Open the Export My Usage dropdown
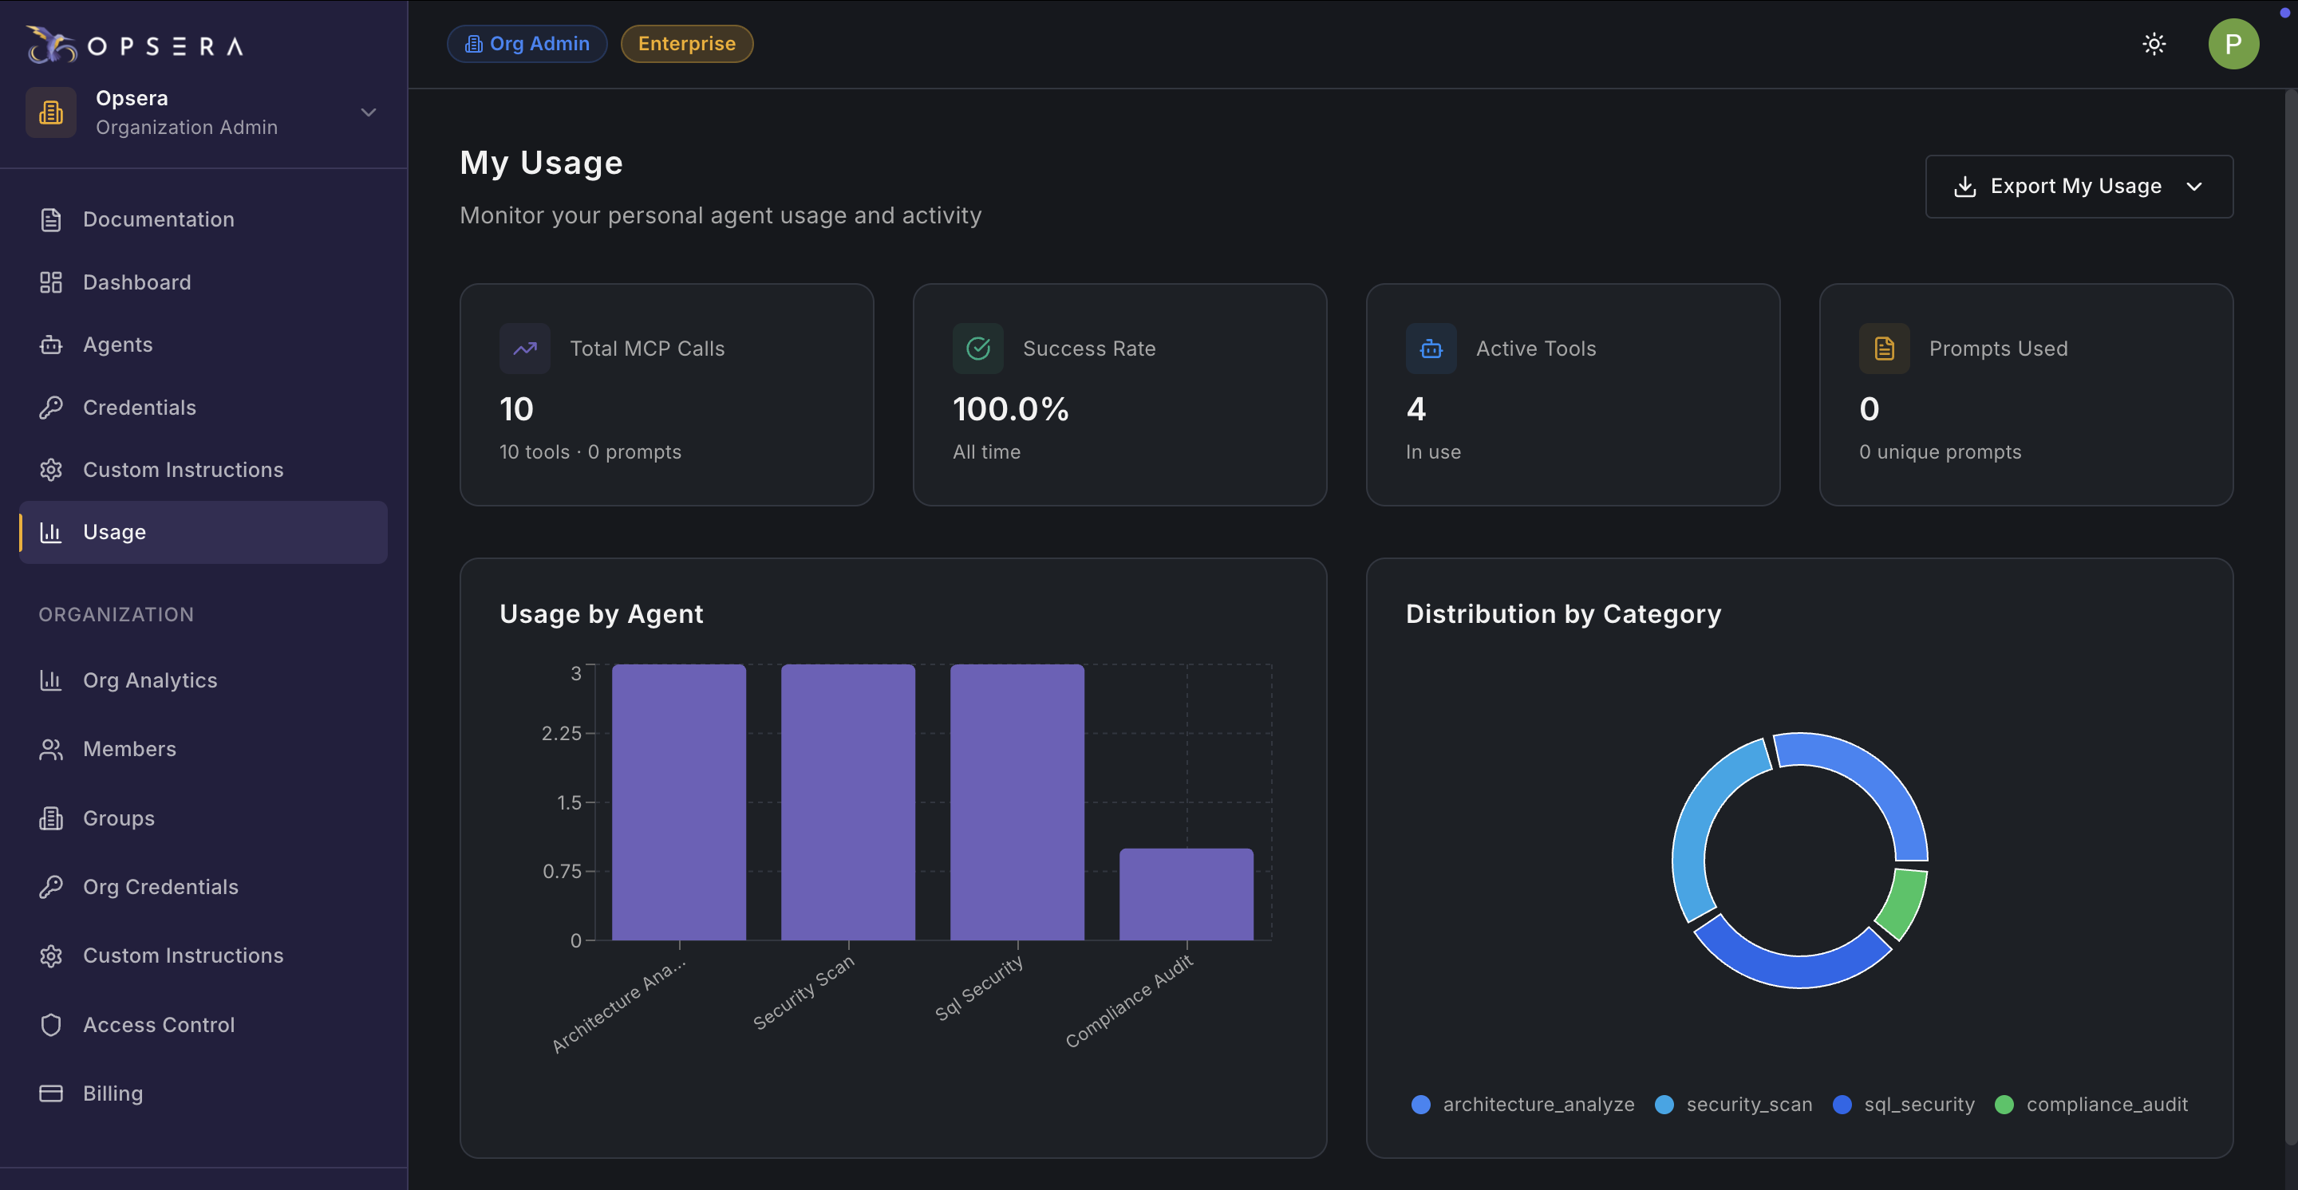 [x=2079, y=187]
